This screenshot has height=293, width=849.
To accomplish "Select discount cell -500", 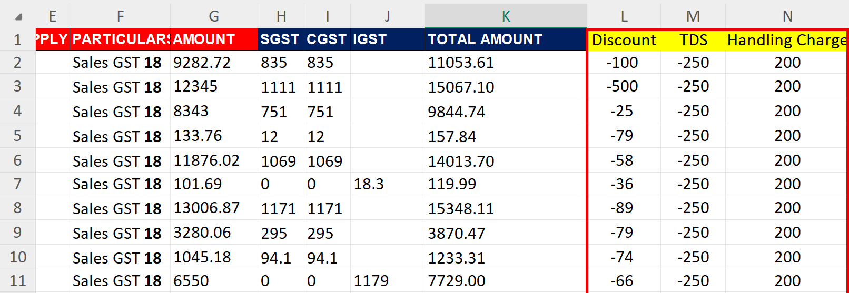I will pos(624,86).
